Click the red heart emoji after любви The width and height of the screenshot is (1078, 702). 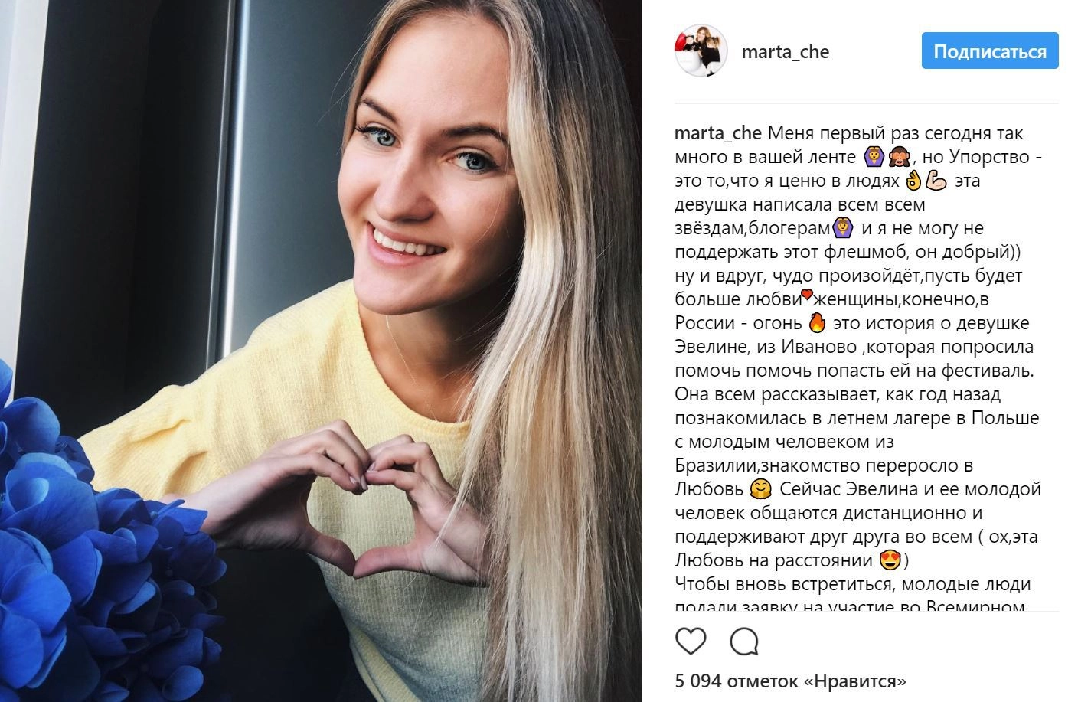click(806, 295)
